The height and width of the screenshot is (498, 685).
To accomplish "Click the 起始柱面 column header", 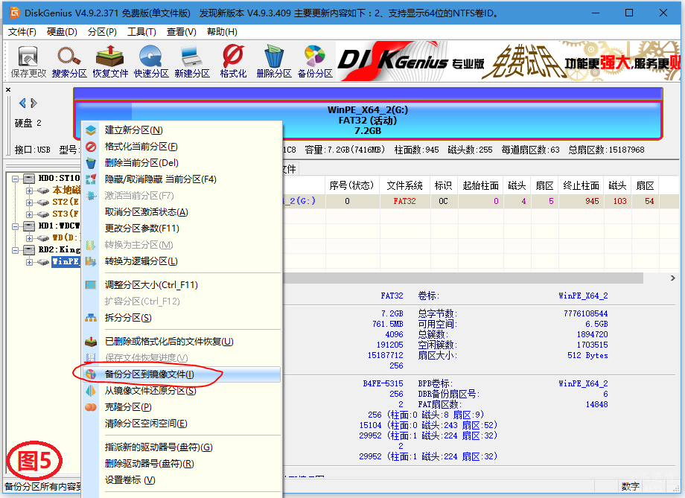I will click(x=480, y=185).
